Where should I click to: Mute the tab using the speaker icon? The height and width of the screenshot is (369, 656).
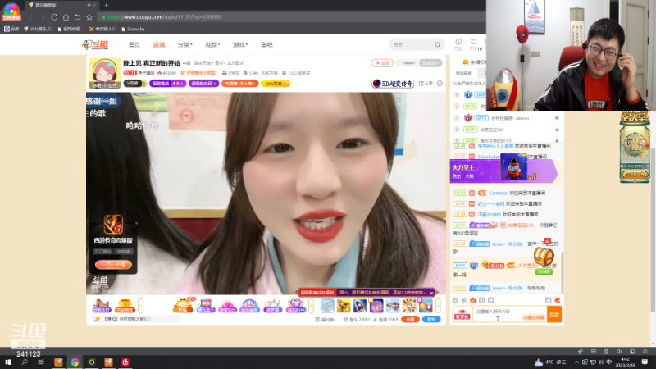[x=89, y=5]
